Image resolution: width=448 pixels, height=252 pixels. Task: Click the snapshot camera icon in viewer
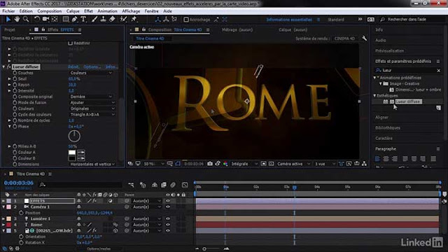pyautogui.click(x=210, y=164)
